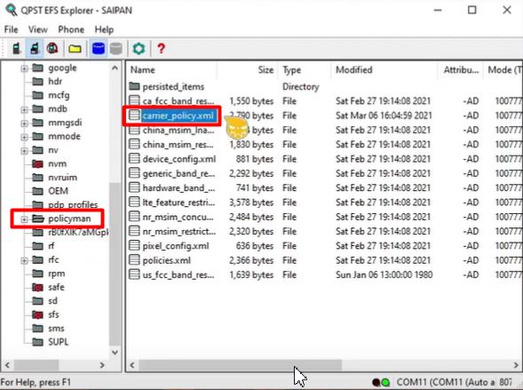Sort files by the Name column
Screen dimensions: 523x390
pos(171,70)
